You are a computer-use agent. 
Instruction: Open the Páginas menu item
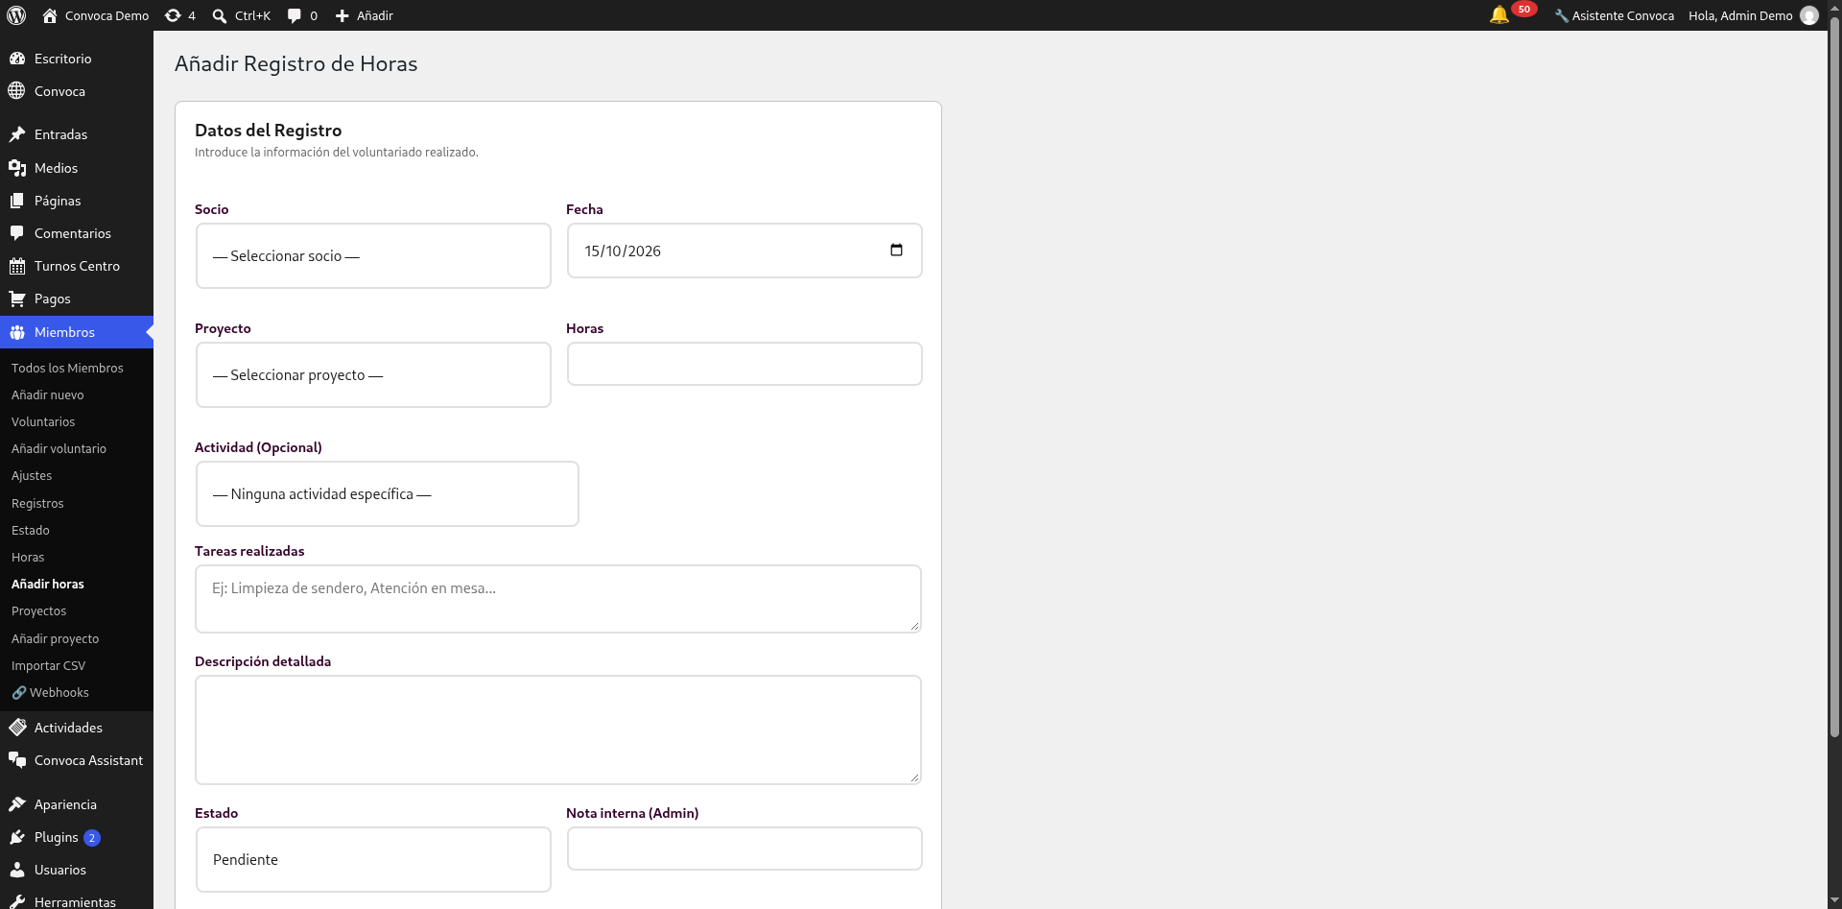tap(77, 201)
